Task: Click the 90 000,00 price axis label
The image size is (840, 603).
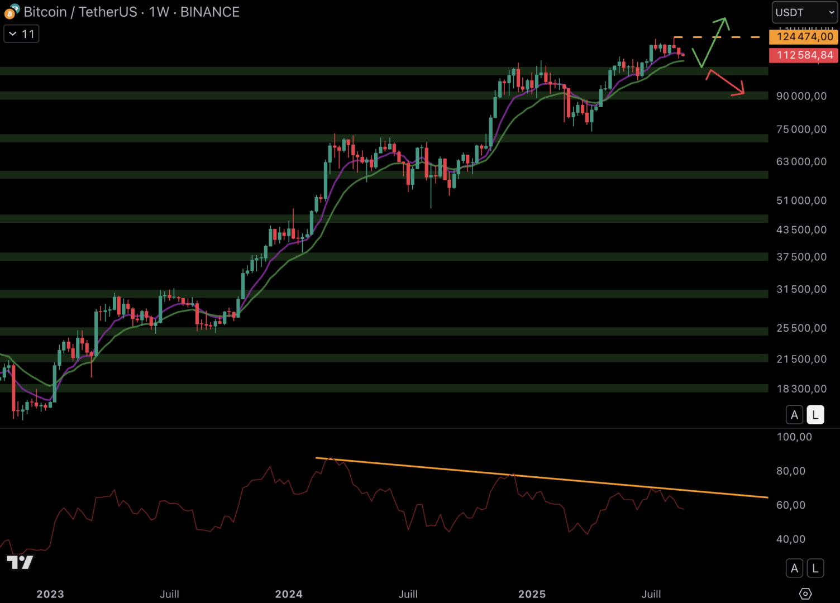Action: [x=801, y=96]
